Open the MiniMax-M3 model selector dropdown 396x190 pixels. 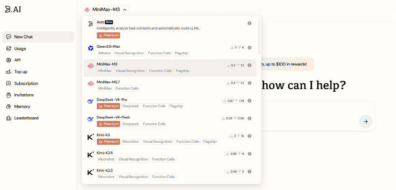click(x=105, y=10)
